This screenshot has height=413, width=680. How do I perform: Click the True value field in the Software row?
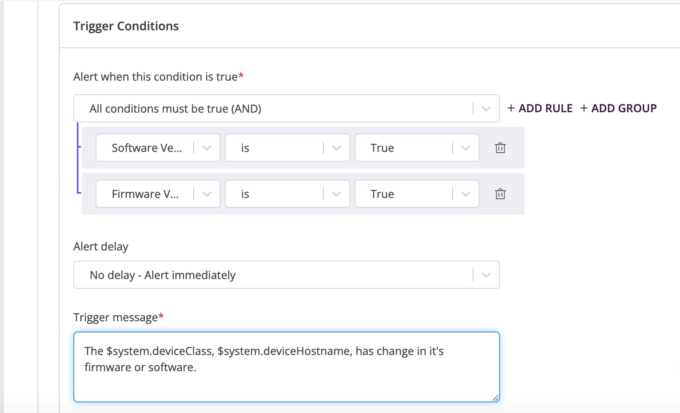pyautogui.click(x=397, y=148)
